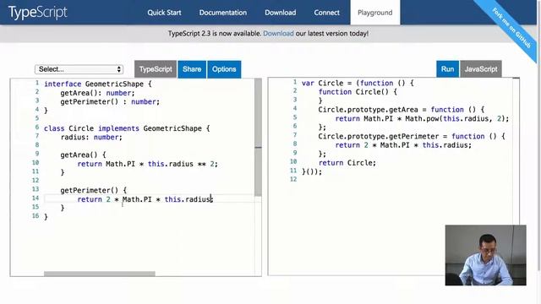This screenshot has height=304, width=541.
Task: Click line number 12 in JavaScript pane
Action: (293, 179)
